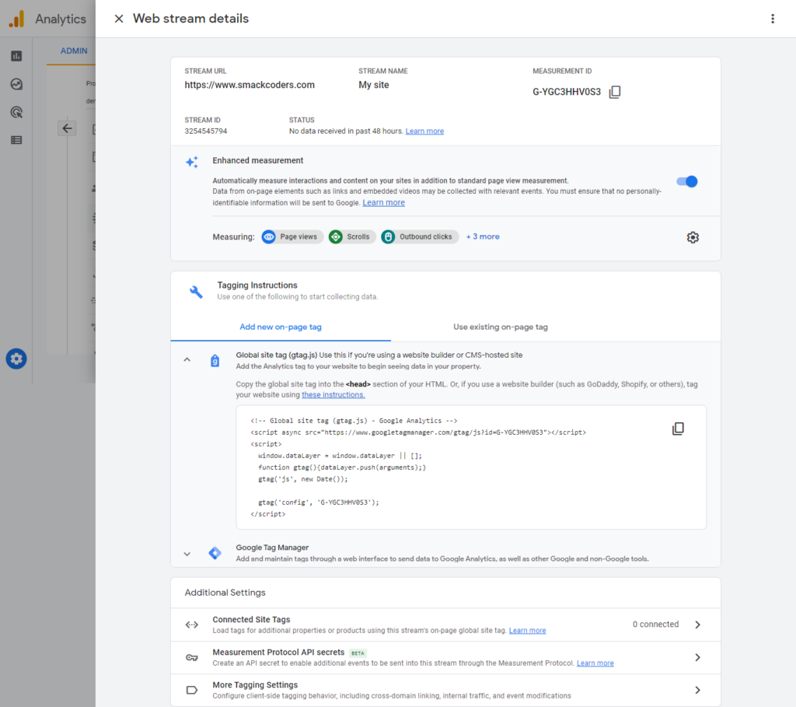Click the back arrow in Admin column
This screenshot has height=707, width=796.
coord(67,128)
